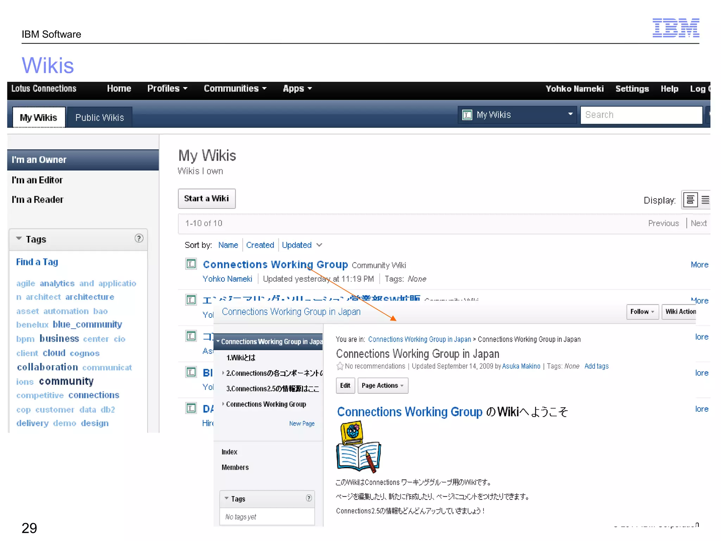Viewport: 721px width, 541px height.
Task: Expand Connections Working Group tree item
Action: click(223, 404)
